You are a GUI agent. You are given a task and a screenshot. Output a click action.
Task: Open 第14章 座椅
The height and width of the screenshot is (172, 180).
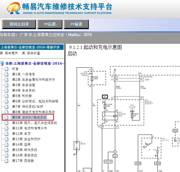point(21,144)
